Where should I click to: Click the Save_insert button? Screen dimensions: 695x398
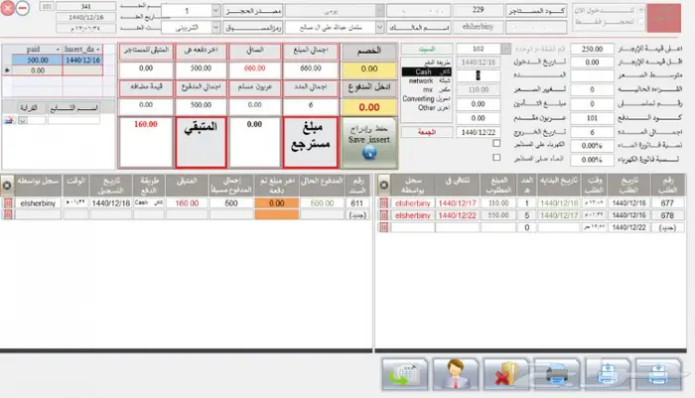[369, 143]
